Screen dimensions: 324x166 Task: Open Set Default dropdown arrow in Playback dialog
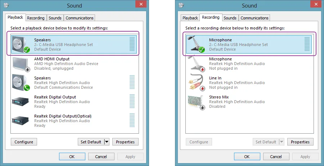point(107,142)
